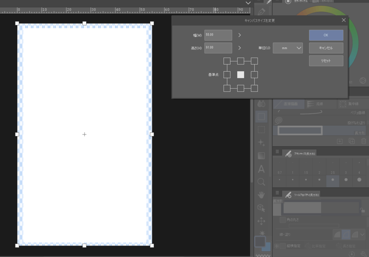The image size is (369, 257).
Task: Select the Gradient tool
Action: pyautogui.click(x=261, y=156)
